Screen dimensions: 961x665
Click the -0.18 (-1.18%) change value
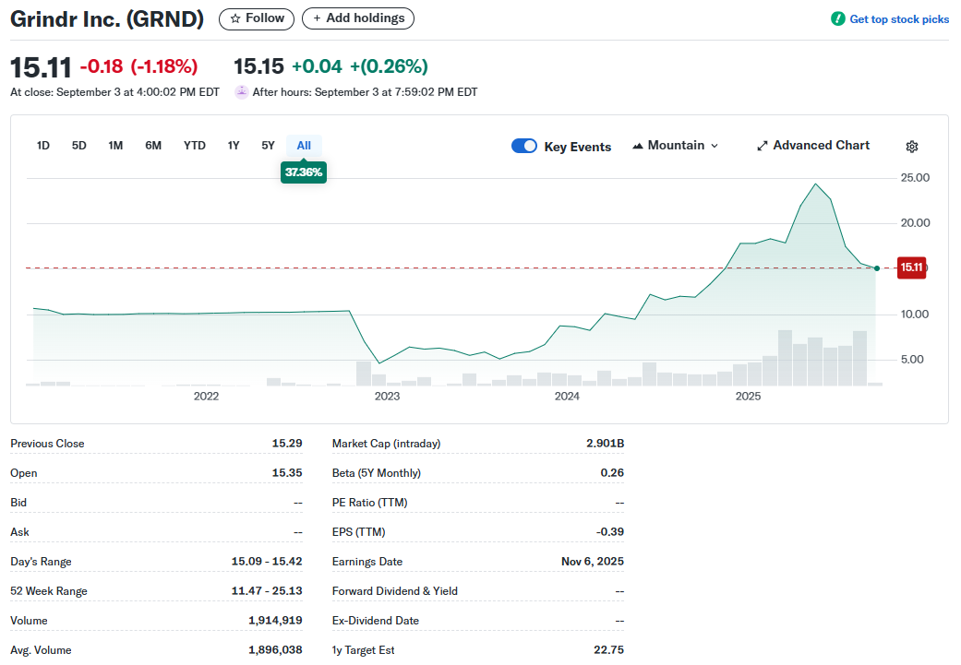pyautogui.click(x=139, y=66)
